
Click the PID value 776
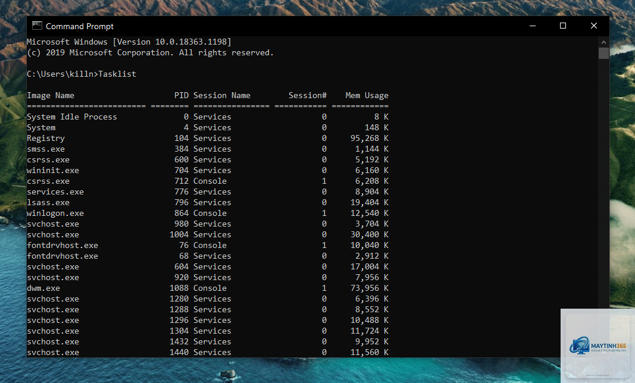click(x=182, y=192)
